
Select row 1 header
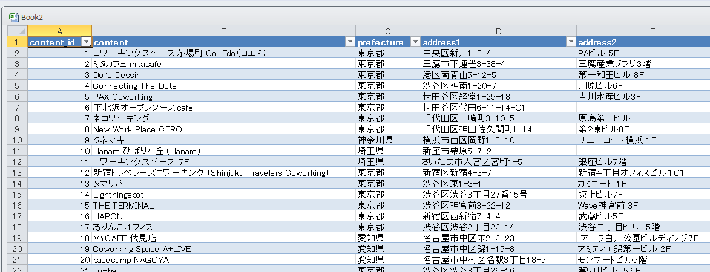18,42
